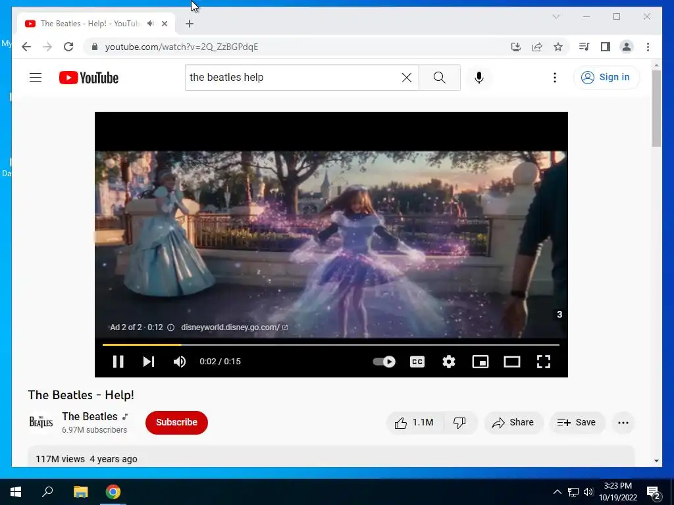Sign in to YouTube
Screen dimensions: 674x505
tap(606, 78)
